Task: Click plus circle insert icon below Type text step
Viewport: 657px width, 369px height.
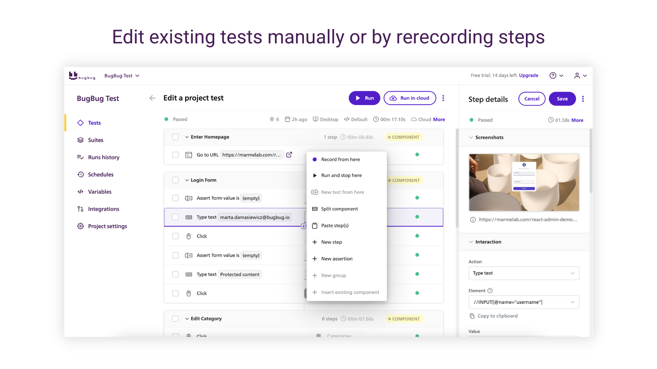Action: coord(304,226)
